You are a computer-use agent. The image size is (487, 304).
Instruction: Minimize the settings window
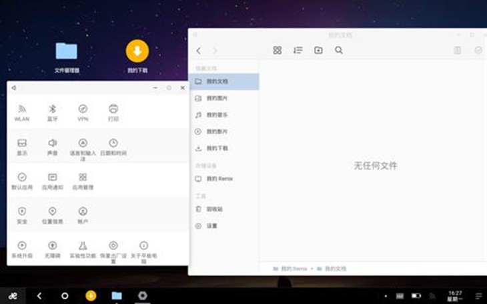pyautogui.click(x=155, y=88)
